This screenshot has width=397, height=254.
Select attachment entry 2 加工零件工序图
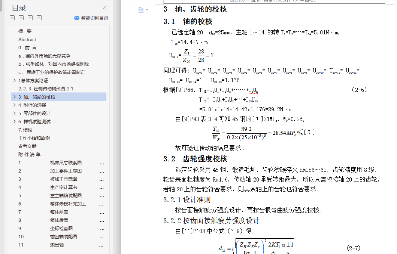click(61, 171)
